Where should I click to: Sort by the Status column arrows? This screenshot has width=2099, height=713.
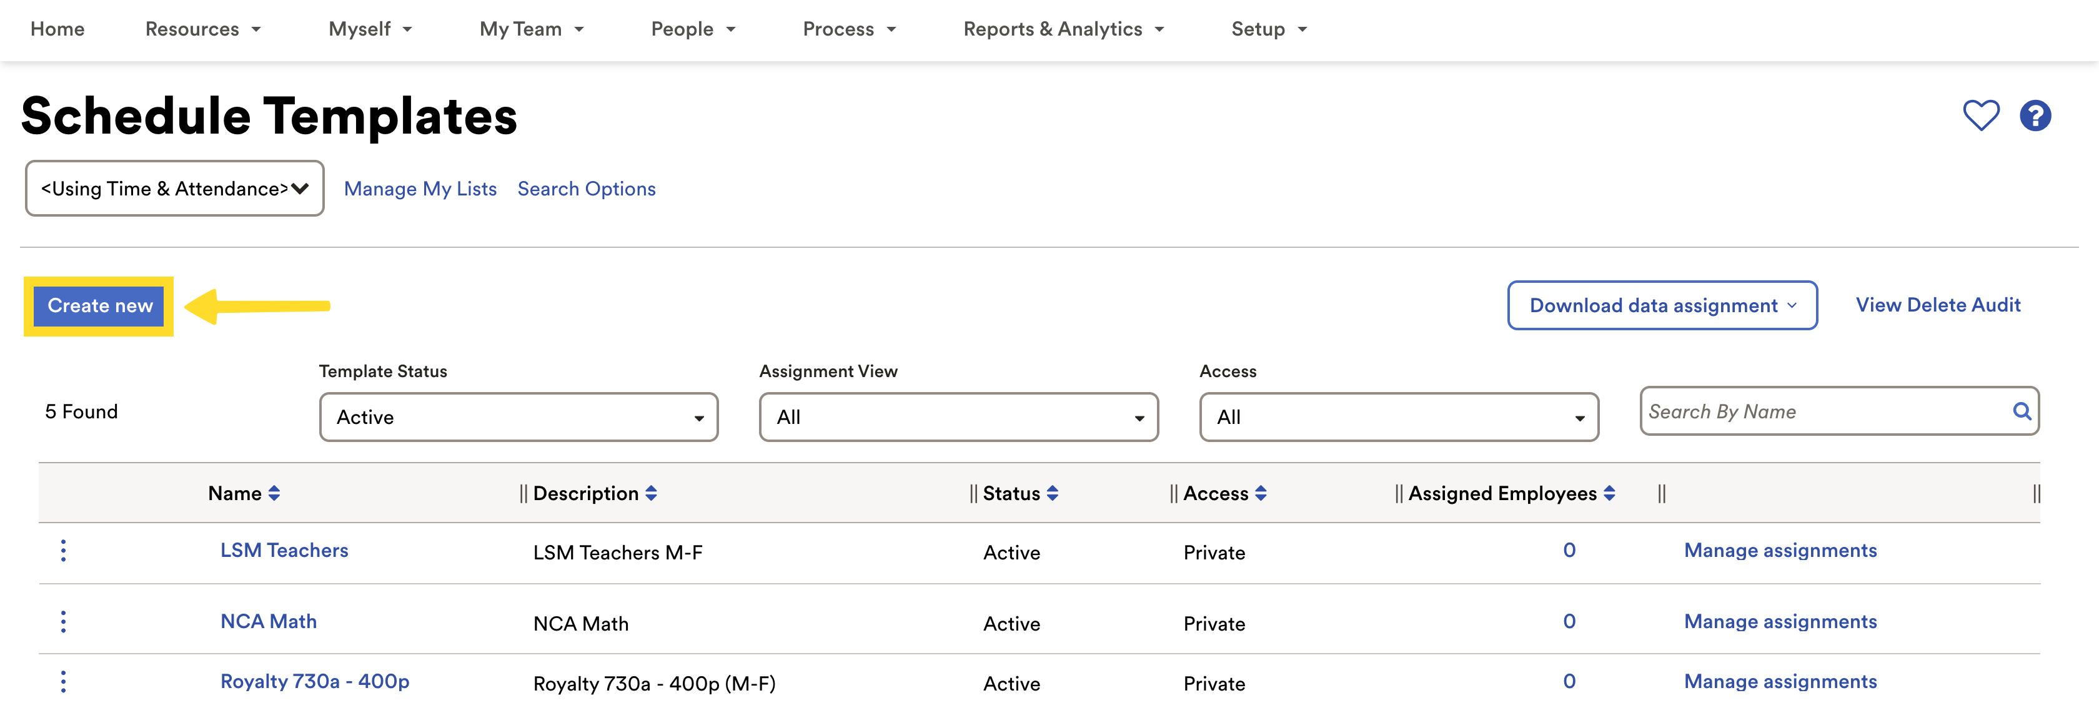(x=1053, y=493)
